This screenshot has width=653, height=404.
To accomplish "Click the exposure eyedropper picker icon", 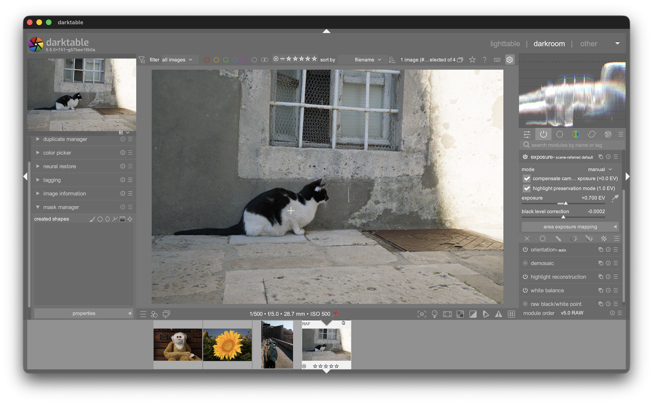I will (615, 198).
